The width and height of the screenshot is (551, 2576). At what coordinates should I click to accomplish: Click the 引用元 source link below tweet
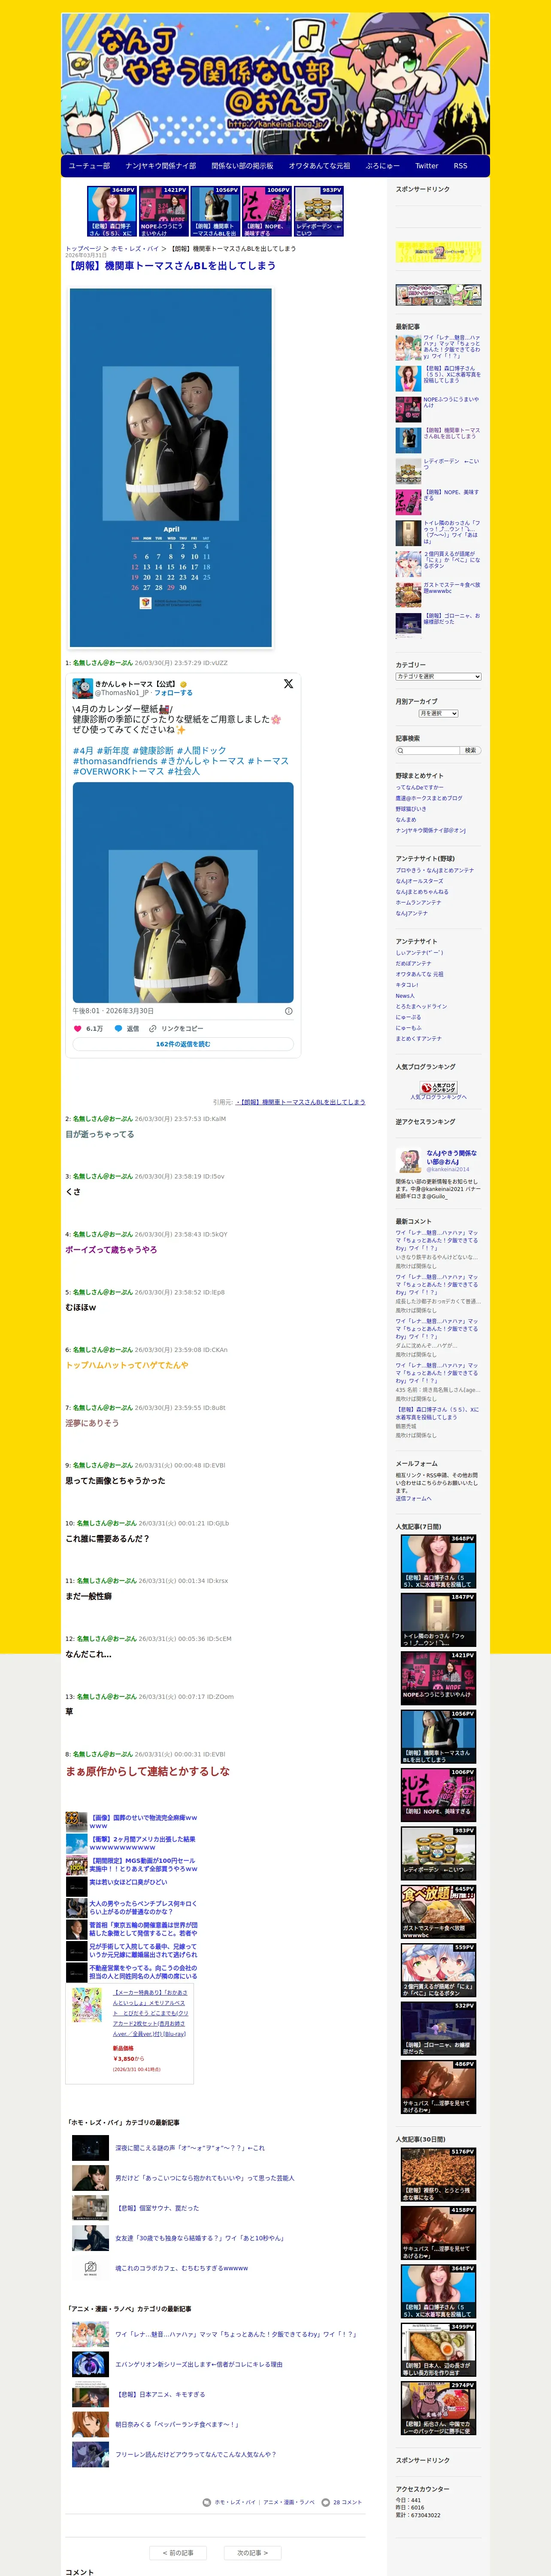[x=300, y=1102]
